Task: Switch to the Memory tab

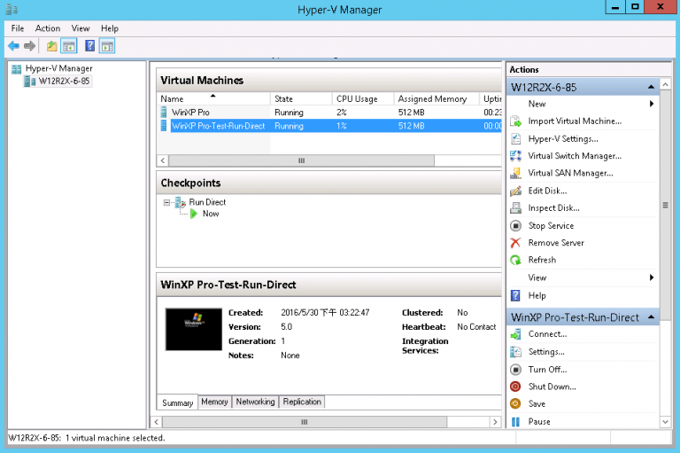Action: 214,402
